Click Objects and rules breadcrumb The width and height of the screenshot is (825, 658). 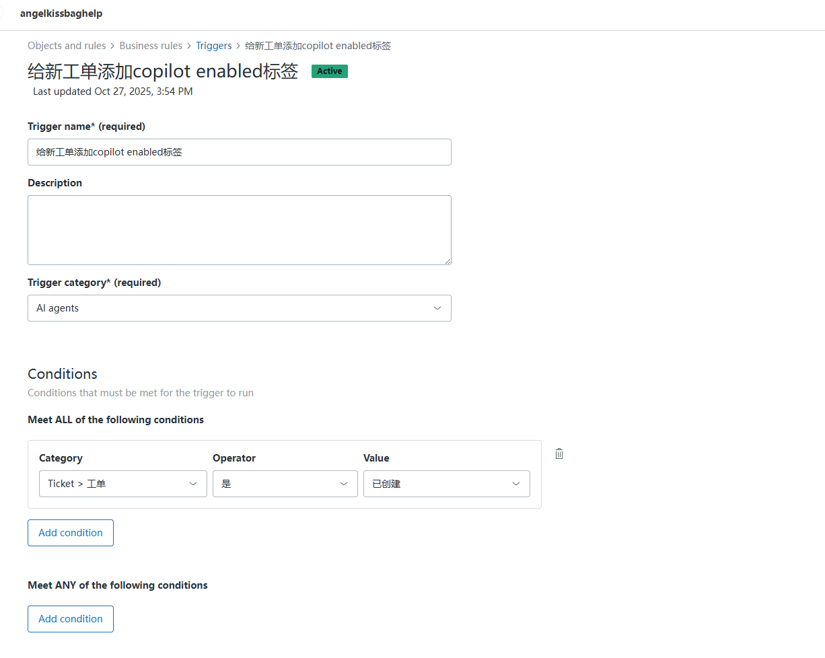coord(67,46)
